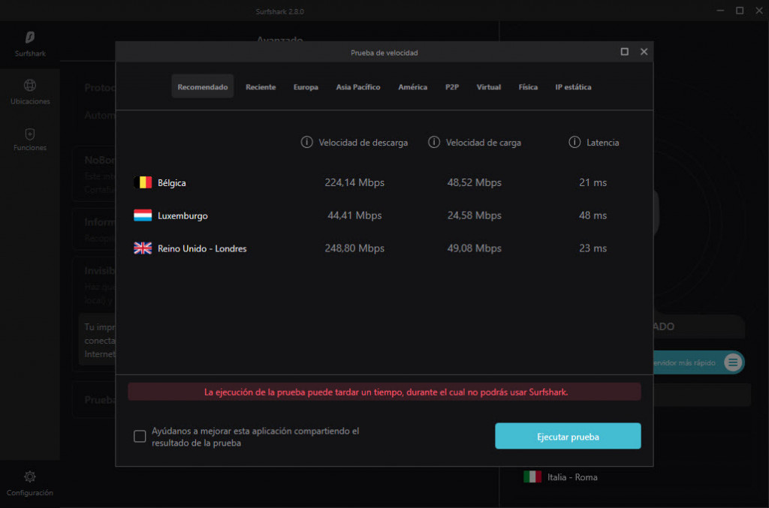Select the Recomendado tab
769x508 pixels.
pyautogui.click(x=203, y=87)
